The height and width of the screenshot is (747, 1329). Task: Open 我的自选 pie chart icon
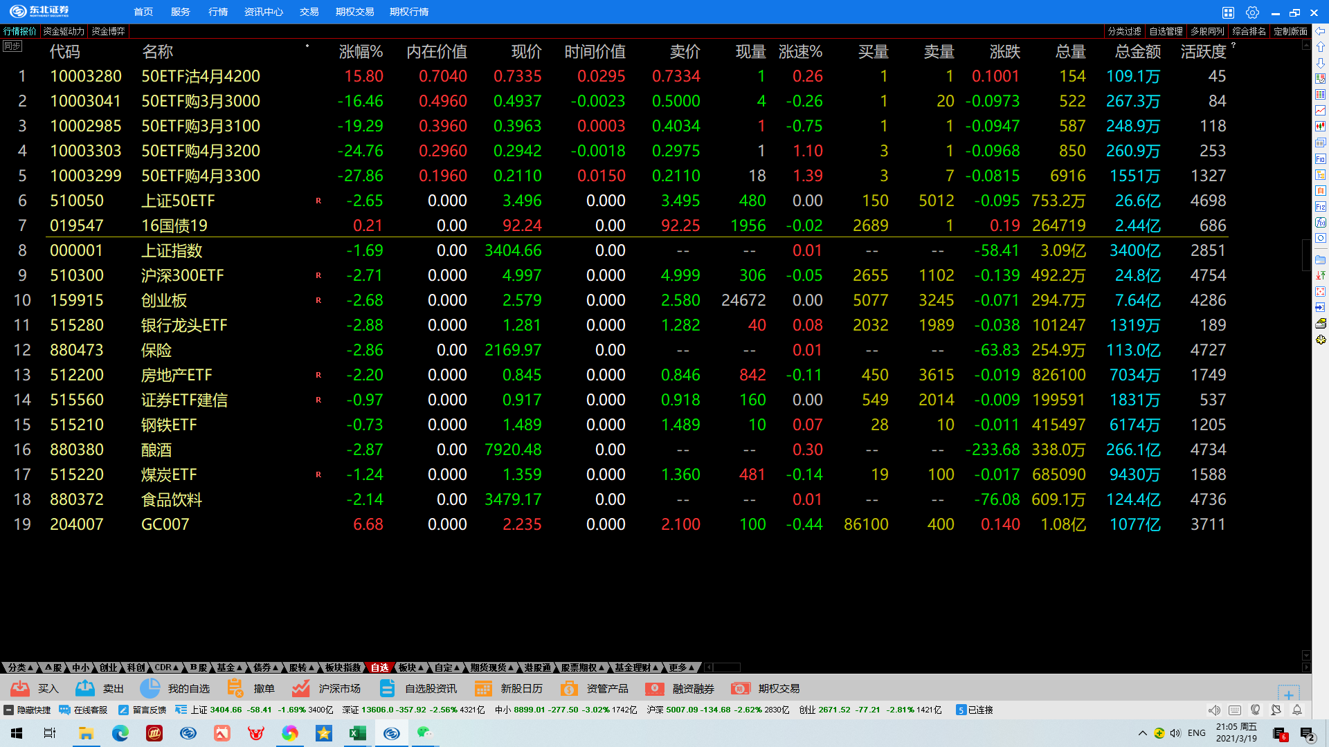click(x=150, y=688)
